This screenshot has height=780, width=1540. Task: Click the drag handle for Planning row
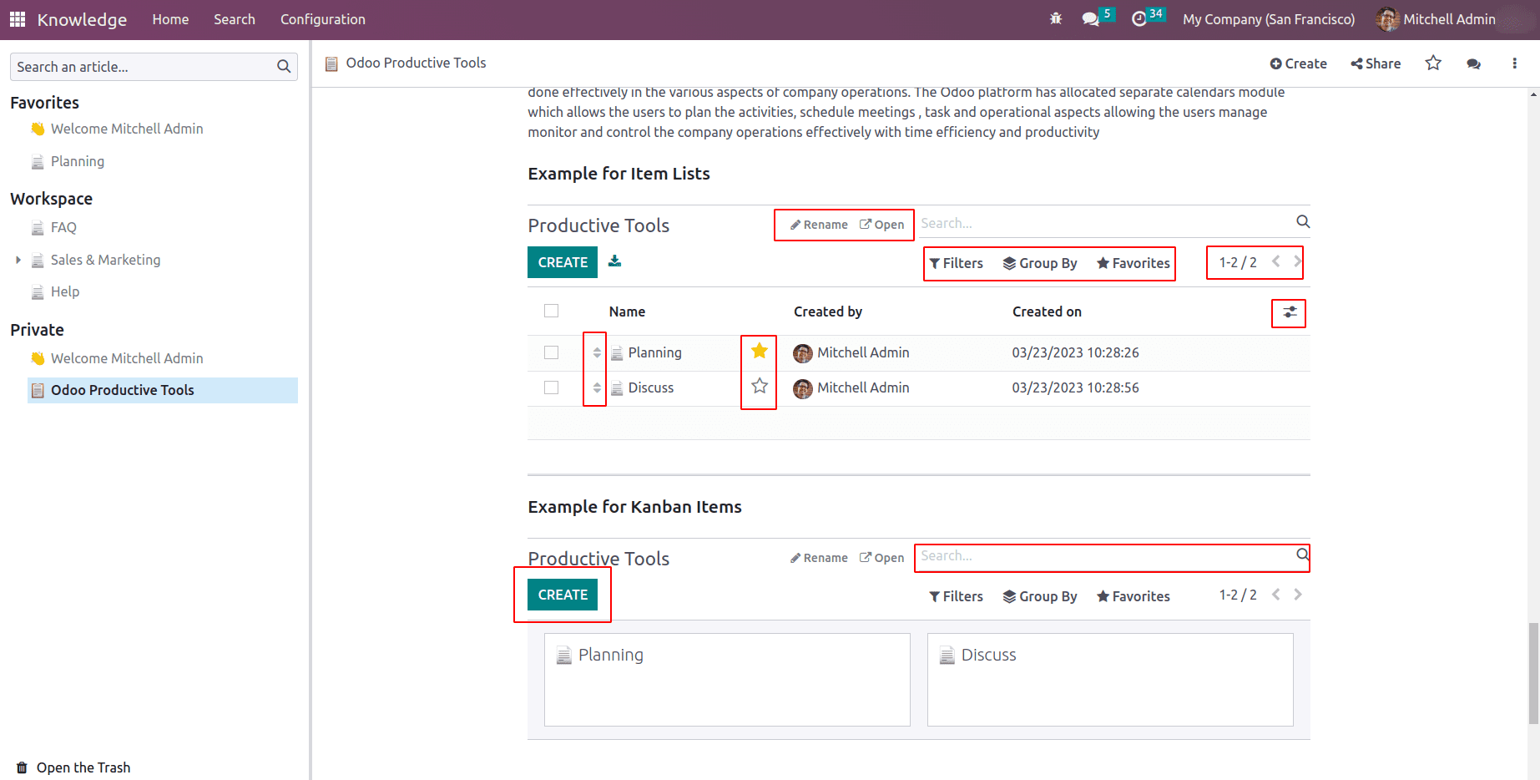click(597, 352)
